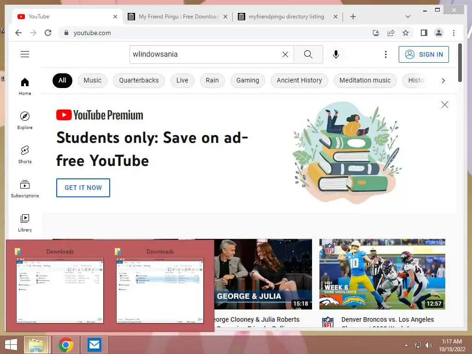Open Chrome profile avatar

[439, 33]
